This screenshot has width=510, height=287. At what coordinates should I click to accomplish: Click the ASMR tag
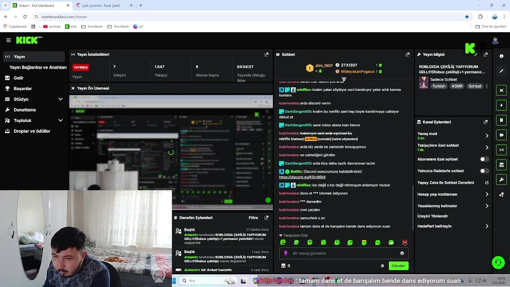coord(457,86)
